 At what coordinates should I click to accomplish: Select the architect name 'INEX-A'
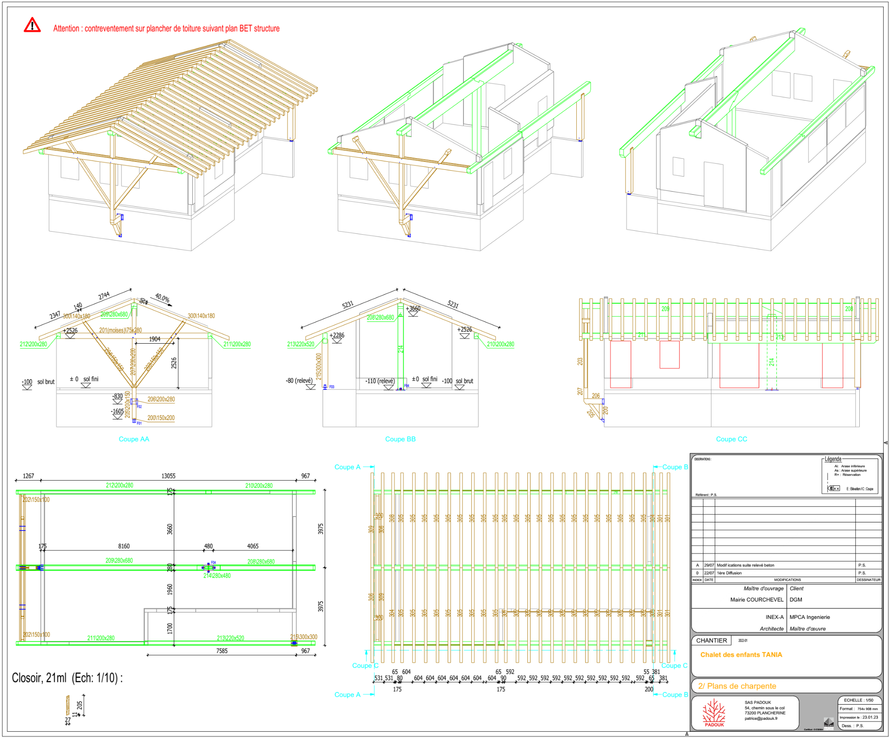(x=775, y=617)
